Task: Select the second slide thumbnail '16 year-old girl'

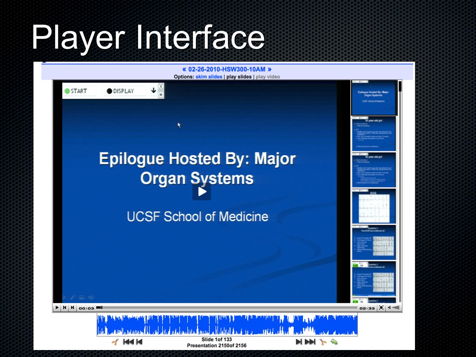Action: [374, 134]
